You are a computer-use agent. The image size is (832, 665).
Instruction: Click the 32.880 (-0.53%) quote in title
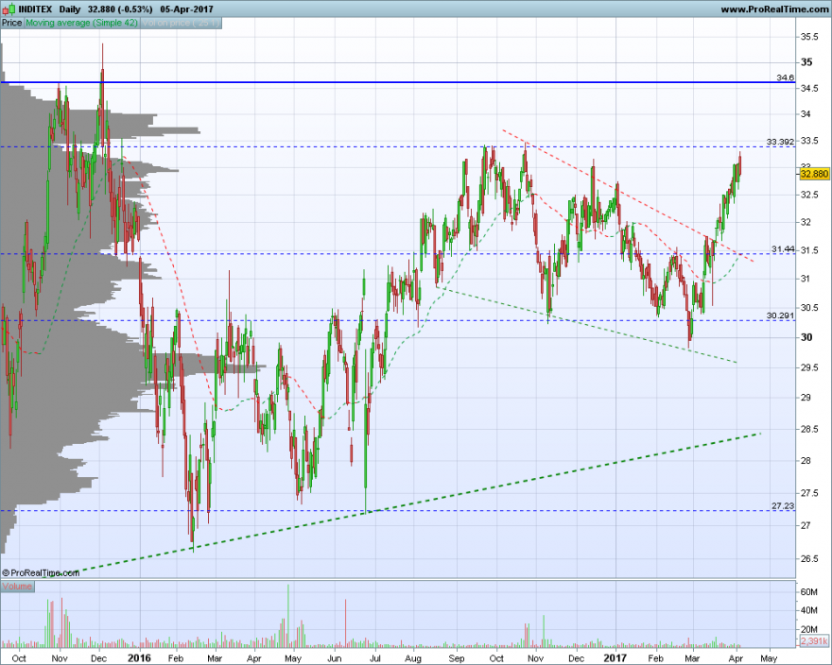click(120, 9)
